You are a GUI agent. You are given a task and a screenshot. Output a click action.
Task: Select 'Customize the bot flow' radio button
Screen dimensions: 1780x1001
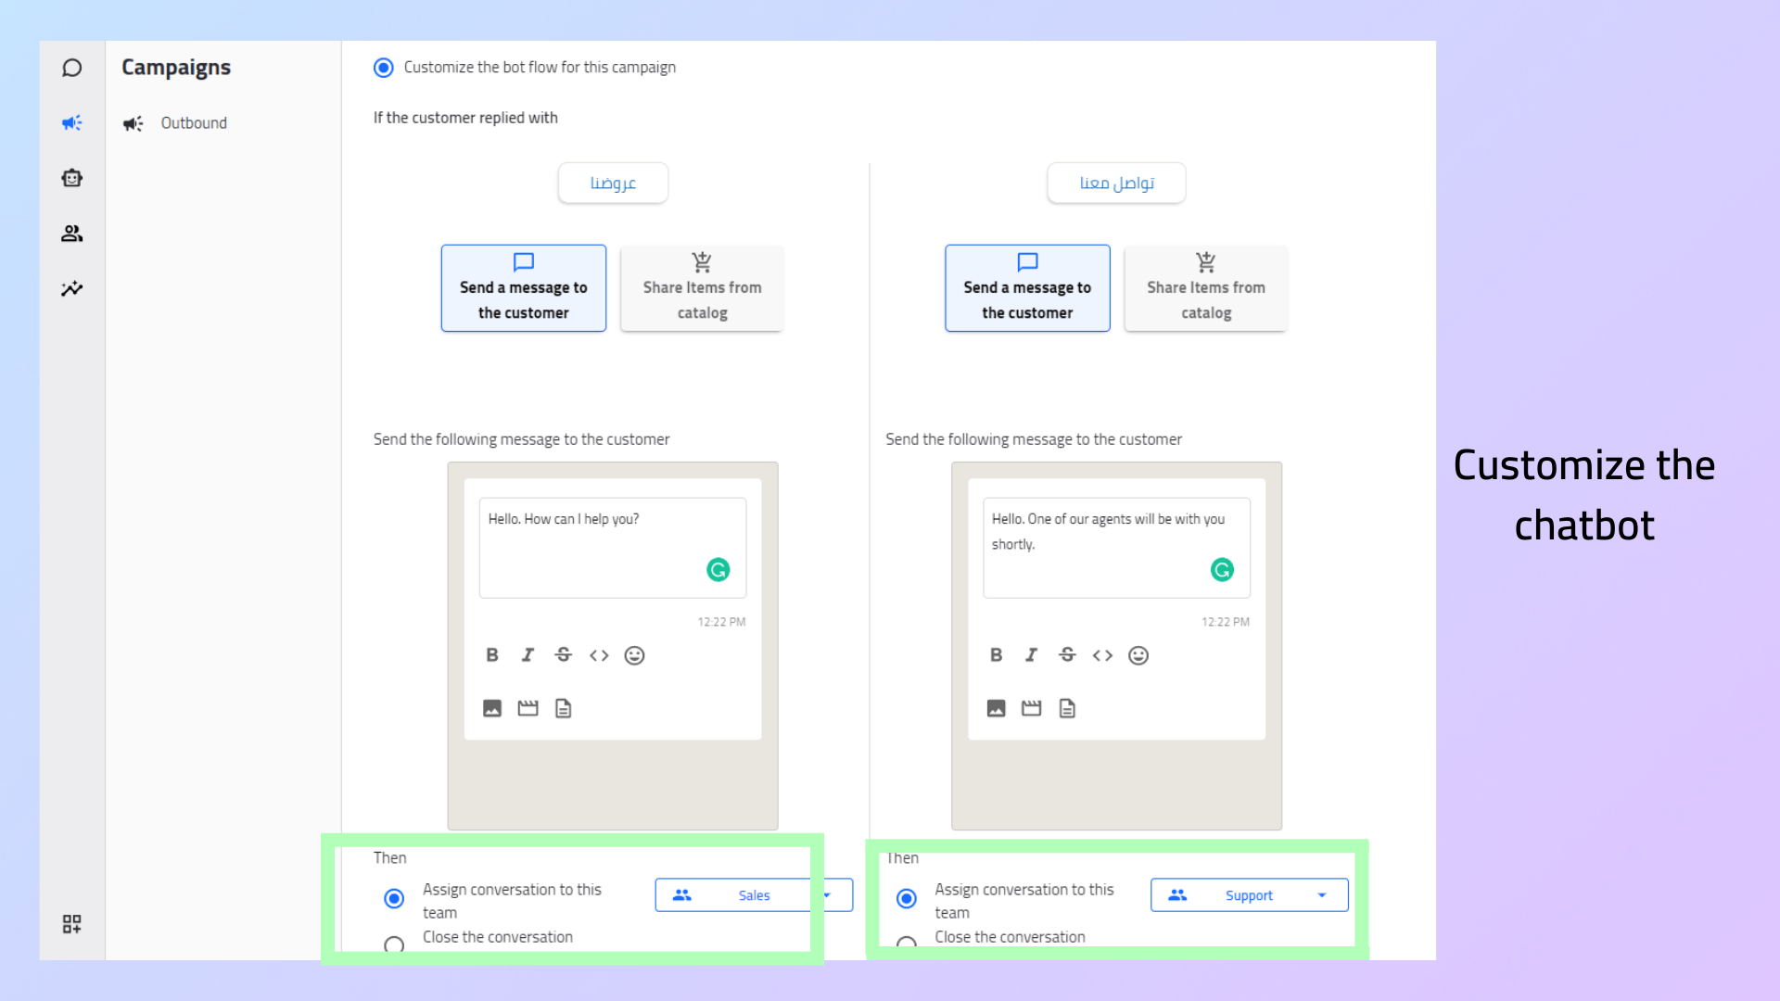384,67
